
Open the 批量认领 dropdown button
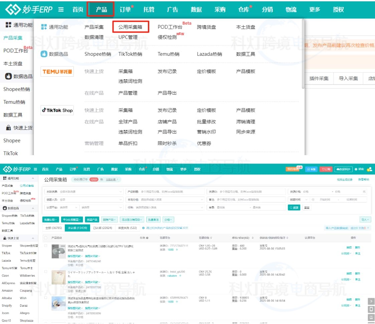click(x=51, y=220)
